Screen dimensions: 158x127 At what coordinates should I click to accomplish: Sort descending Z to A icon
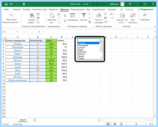65,21
